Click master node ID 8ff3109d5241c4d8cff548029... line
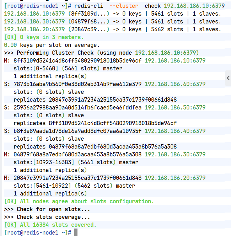231x236 pixels. point(104,61)
